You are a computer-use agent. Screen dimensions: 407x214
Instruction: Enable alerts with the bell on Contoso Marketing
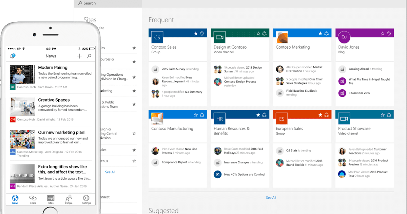click(326, 33)
